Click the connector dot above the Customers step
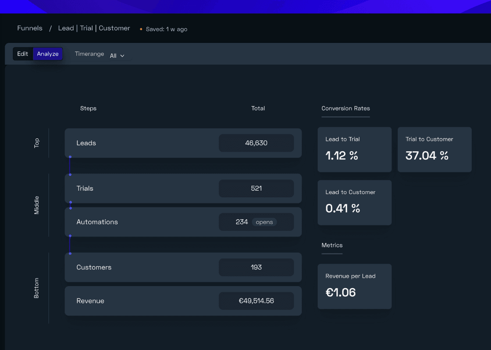 70,253
